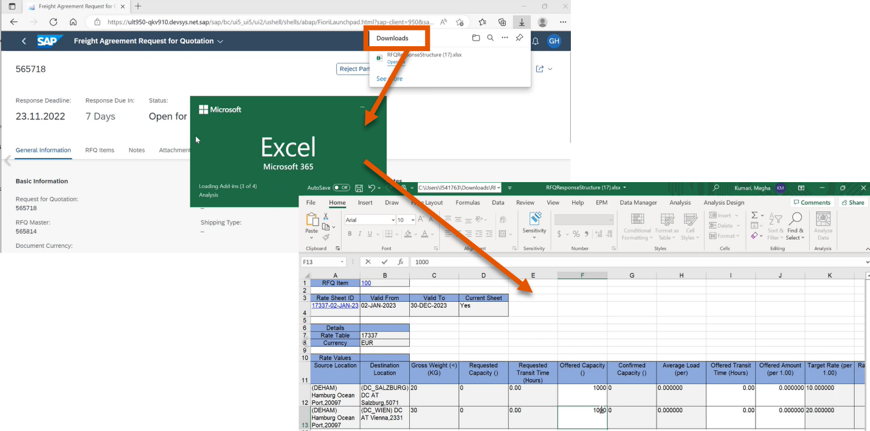Click Analyze Data in the ribbon
This screenshot has width=870, height=431.
(823, 226)
